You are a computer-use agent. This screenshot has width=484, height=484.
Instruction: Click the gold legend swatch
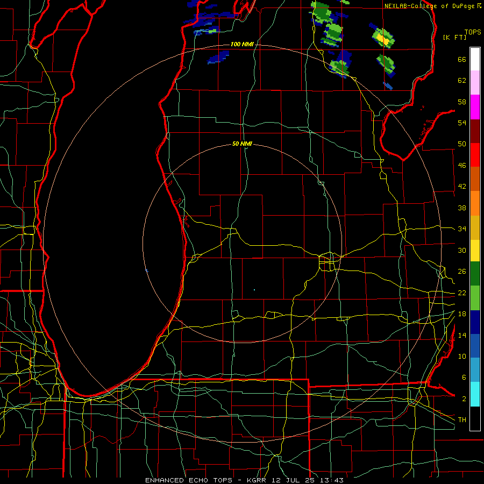pyautogui.click(x=475, y=227)
